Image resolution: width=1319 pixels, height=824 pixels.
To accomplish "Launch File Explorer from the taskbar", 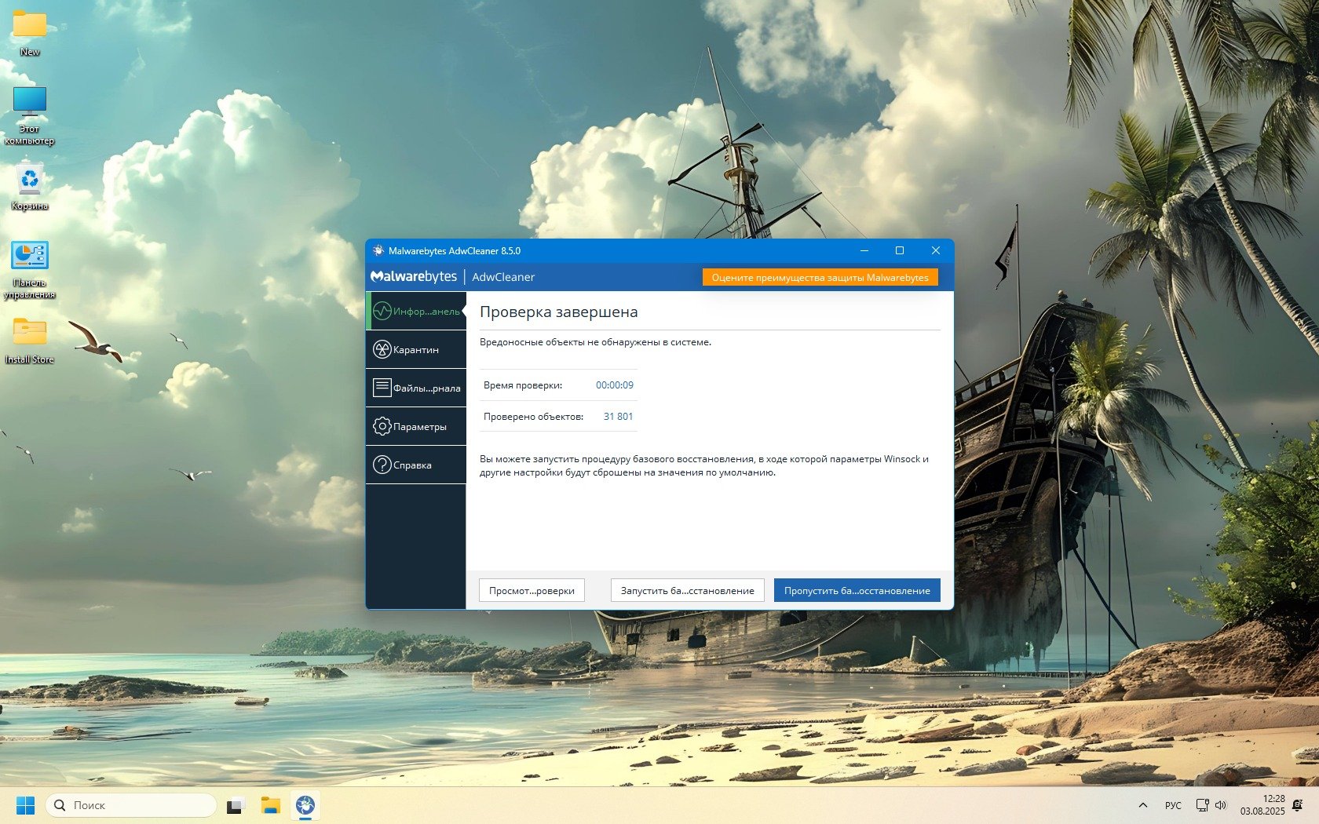I will [271, 805].
